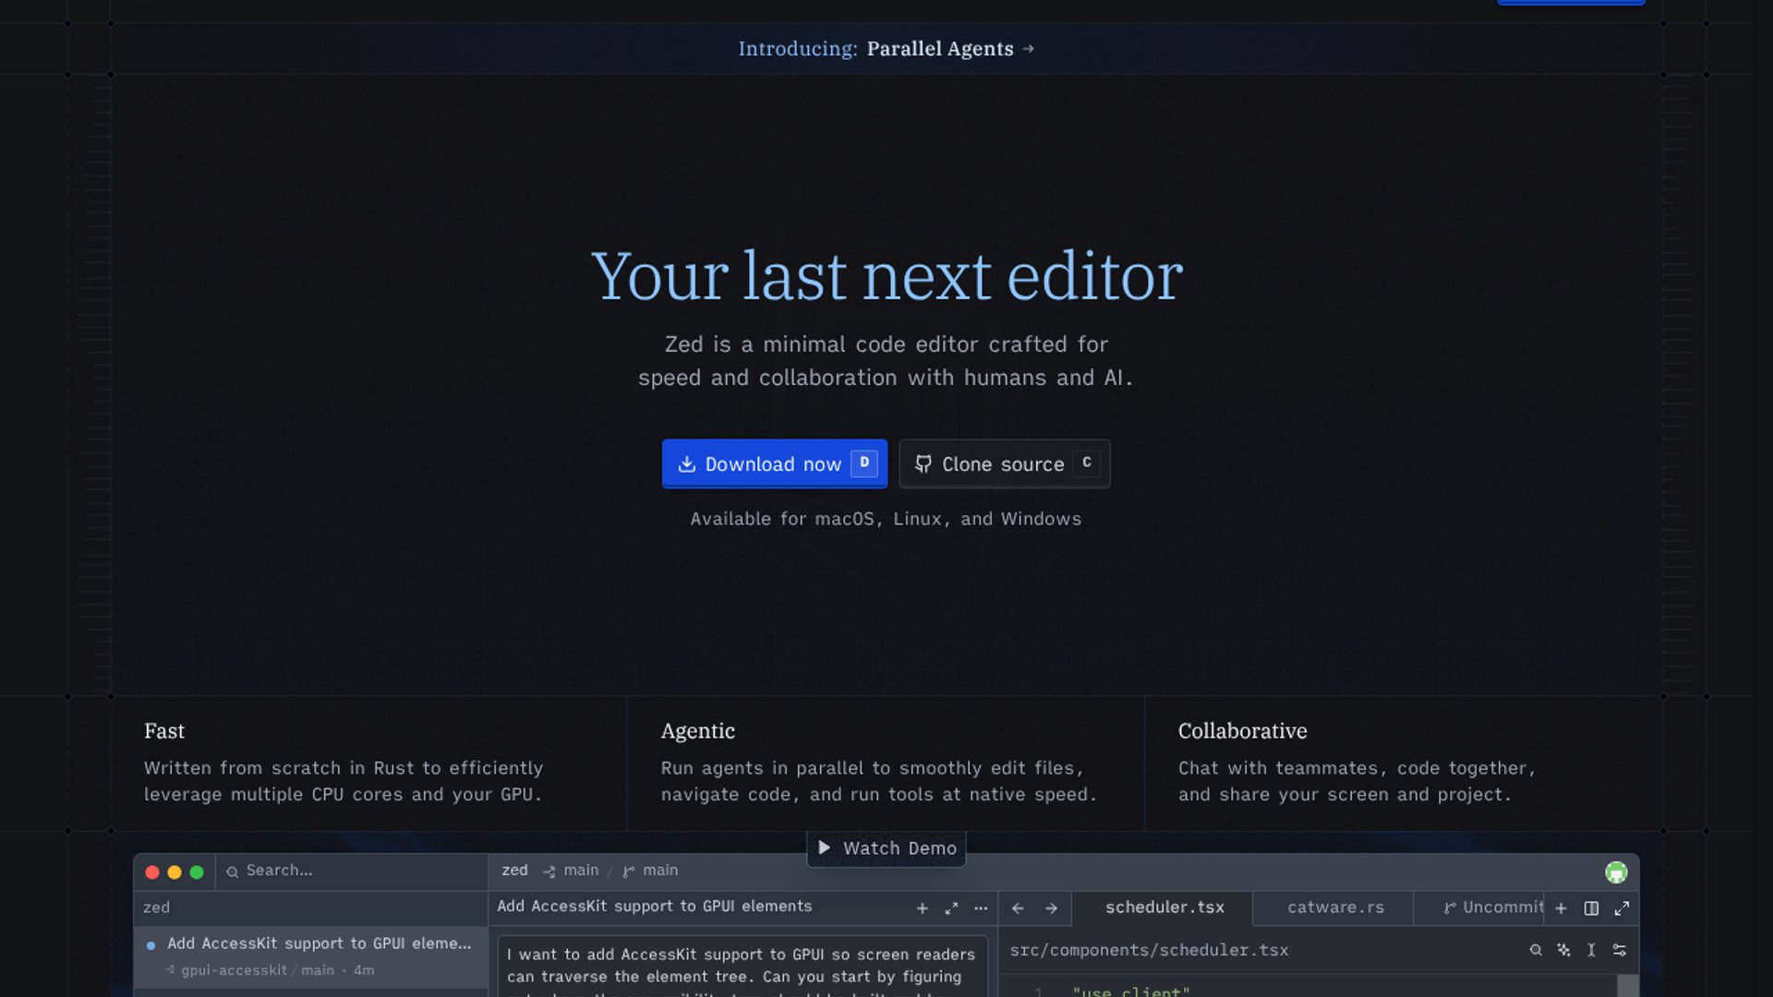Click the src/components/scheduler.tsx breadcrumb

click(1149, 950)
